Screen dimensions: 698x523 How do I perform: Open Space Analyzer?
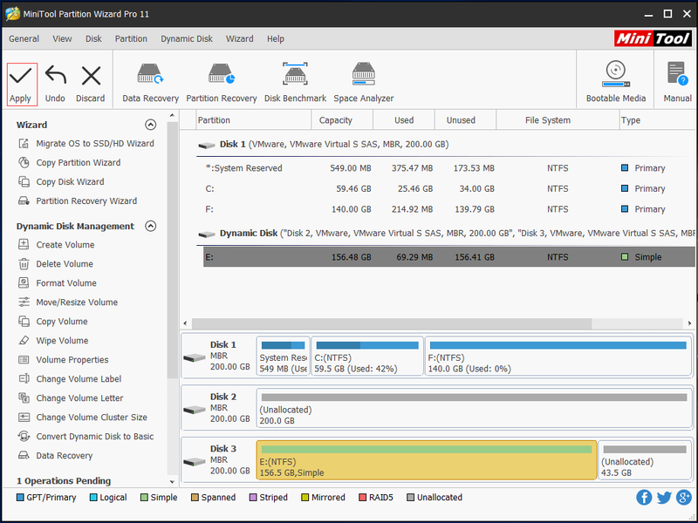point(364,83)
